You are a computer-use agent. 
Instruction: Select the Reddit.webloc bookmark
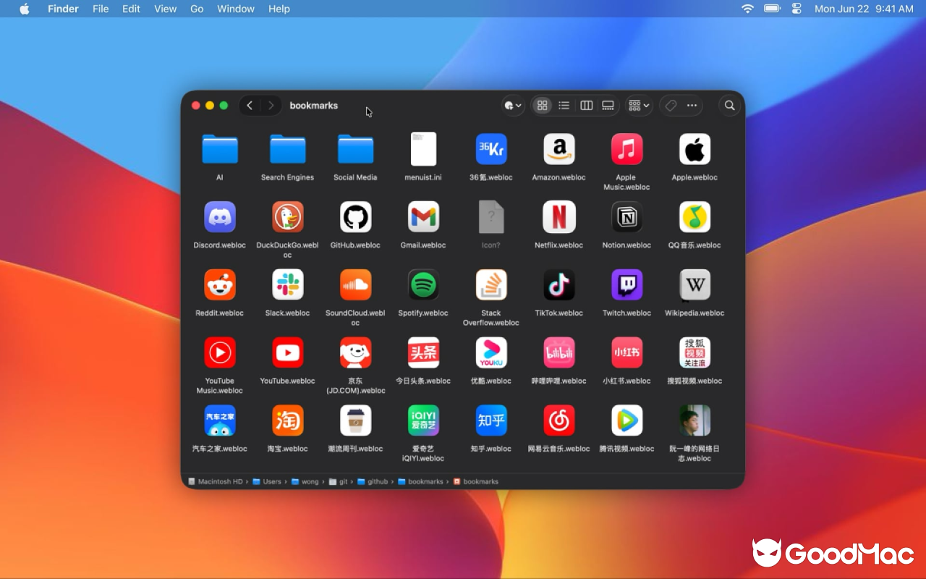click(x=220, y=285)
